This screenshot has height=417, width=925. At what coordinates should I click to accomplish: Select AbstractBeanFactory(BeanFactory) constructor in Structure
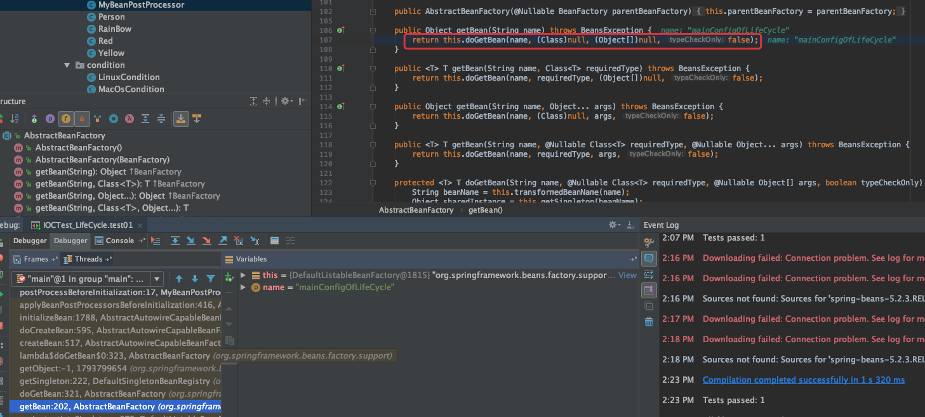pos(102,159)
